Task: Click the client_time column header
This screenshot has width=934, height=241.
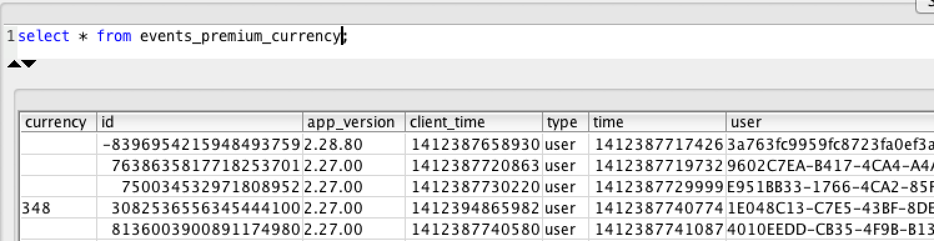Action: [x=474, y=122]
